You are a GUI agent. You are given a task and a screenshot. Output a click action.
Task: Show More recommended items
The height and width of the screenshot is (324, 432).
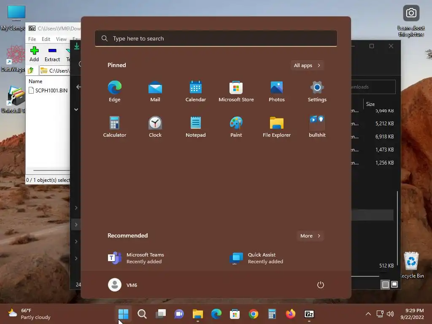[x=310, y=236]
